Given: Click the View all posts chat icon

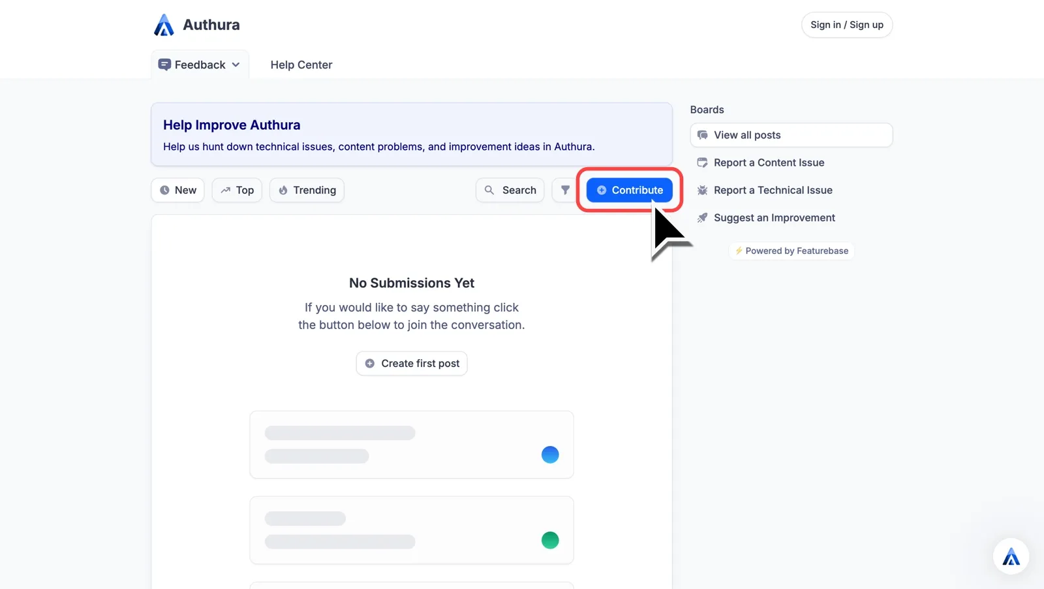Looking at the screenshot, I should point(703,135).
